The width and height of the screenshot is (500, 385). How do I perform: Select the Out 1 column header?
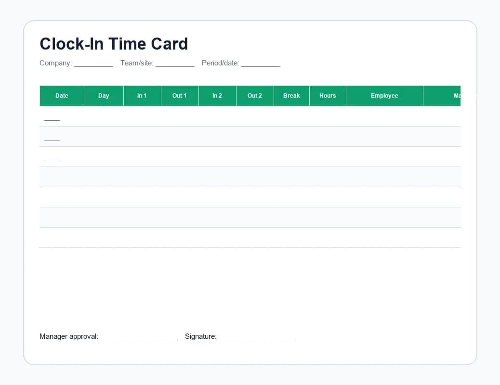point(180,96)
